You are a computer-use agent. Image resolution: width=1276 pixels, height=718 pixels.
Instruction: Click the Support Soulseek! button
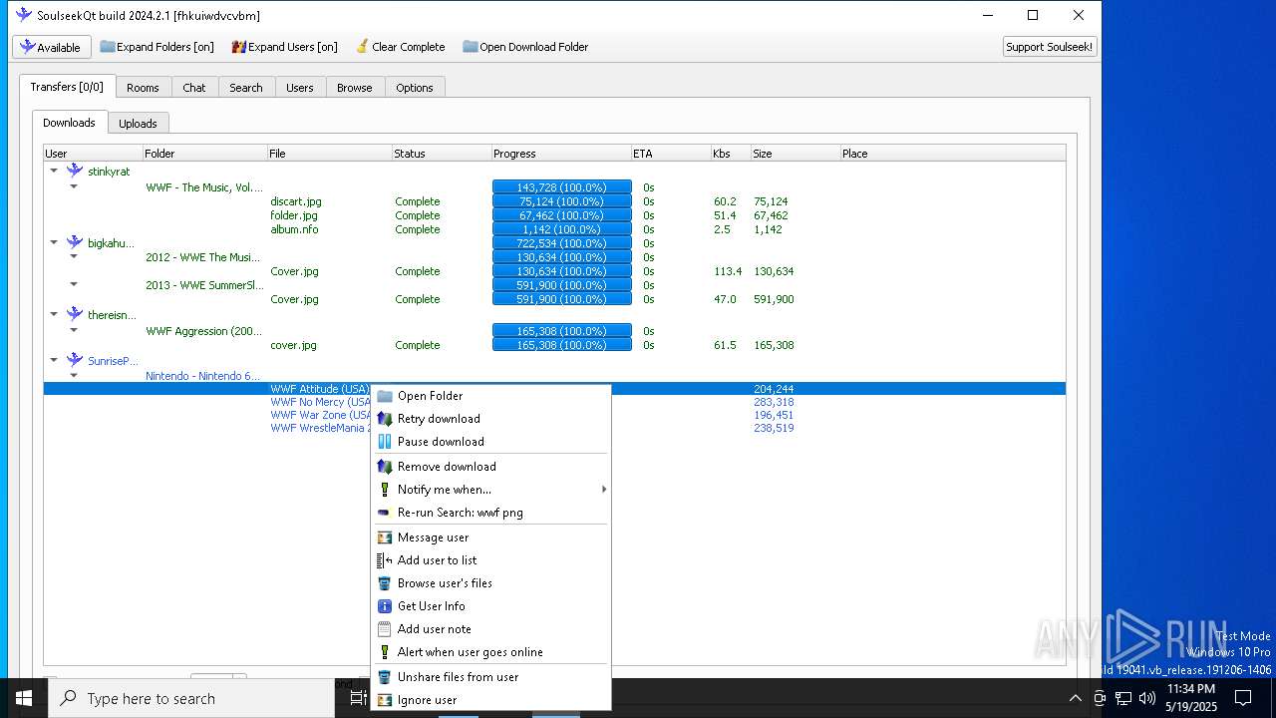pos(1050,47)
